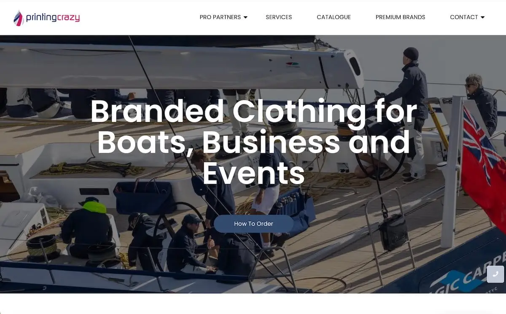The width and height of the screenshot is (506, 314).
Task: Click the How To Order button
Action: pyautogui.click(x=253, y=224)
